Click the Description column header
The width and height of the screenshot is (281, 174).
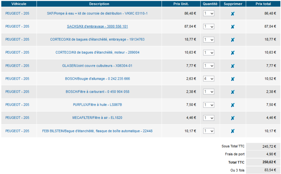coord(99,4)
